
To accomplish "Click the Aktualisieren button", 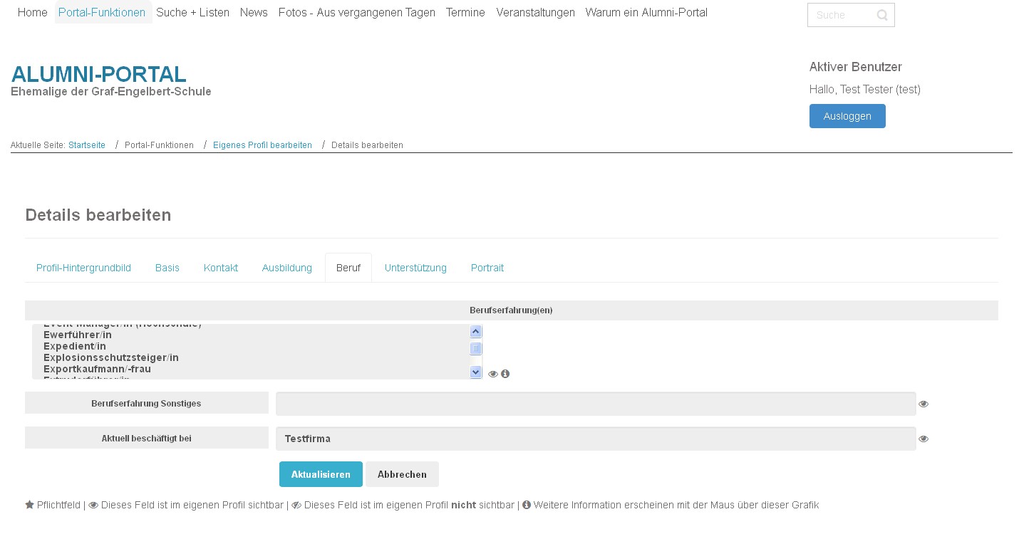I will pos(321,474).
